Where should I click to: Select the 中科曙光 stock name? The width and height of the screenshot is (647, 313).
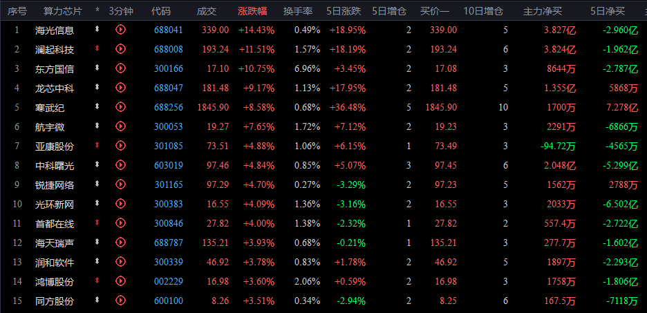tap(55, 166)
